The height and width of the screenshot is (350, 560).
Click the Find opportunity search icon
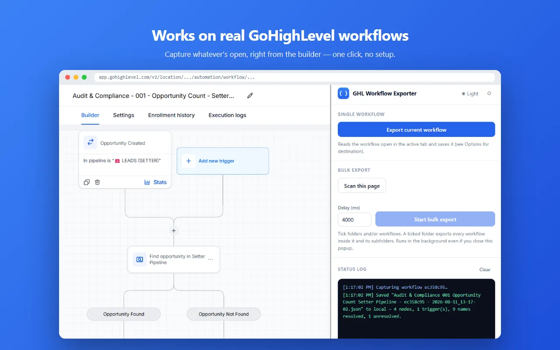[x=140, y=259]
